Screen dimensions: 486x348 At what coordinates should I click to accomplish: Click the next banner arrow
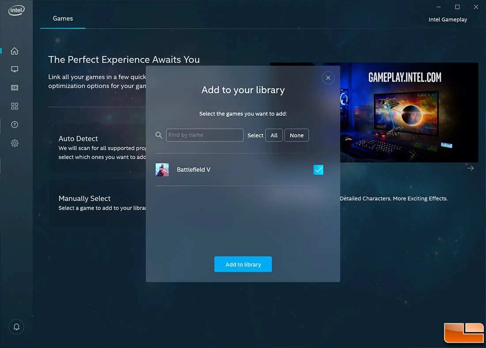pos(471,168)
